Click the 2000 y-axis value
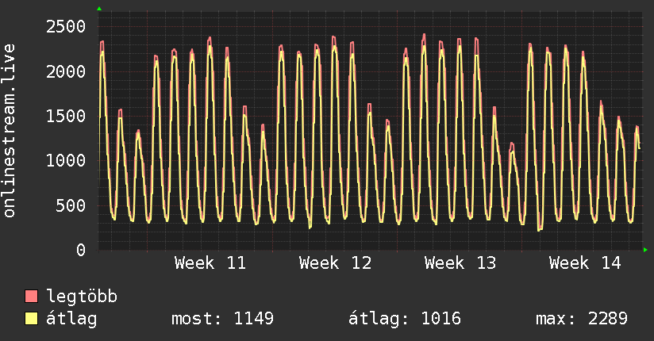 point(63,72)
